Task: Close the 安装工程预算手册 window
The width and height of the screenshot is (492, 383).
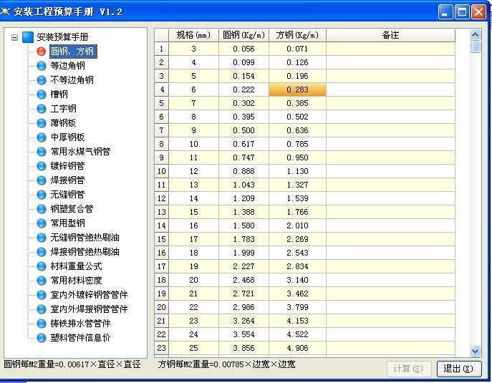Action: pyautogui.click(x=478, y=13)
